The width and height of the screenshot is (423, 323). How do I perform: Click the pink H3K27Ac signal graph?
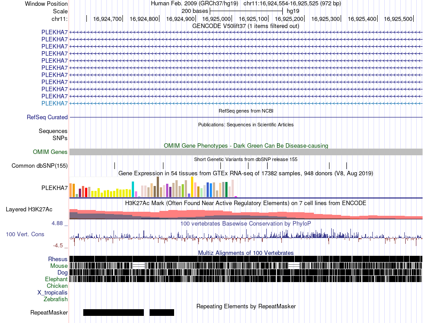pos(246,214)
